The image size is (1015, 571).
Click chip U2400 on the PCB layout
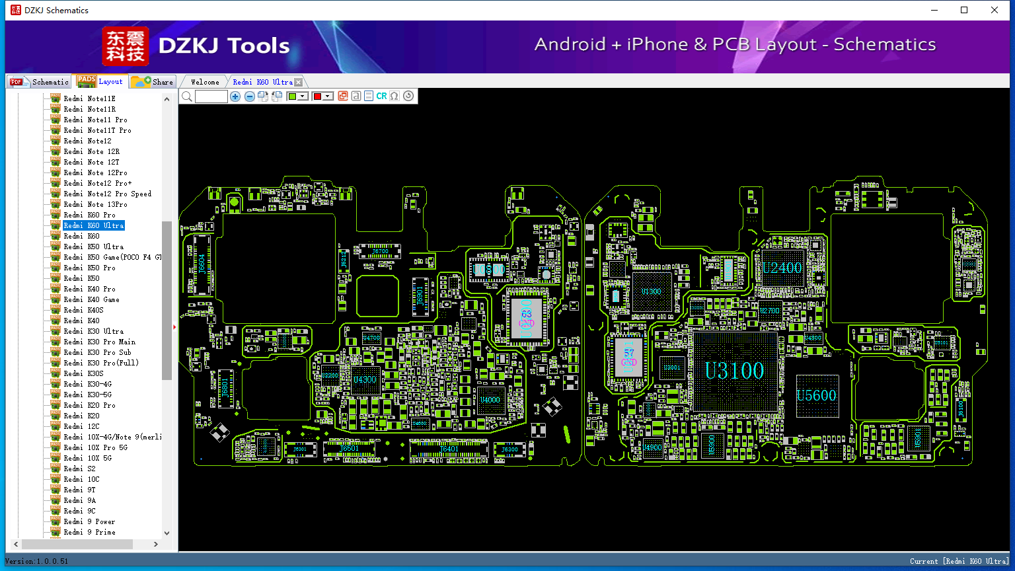(x=782, y=268)
